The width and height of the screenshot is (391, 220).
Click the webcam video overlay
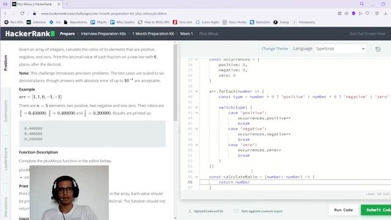coord(69,193)
